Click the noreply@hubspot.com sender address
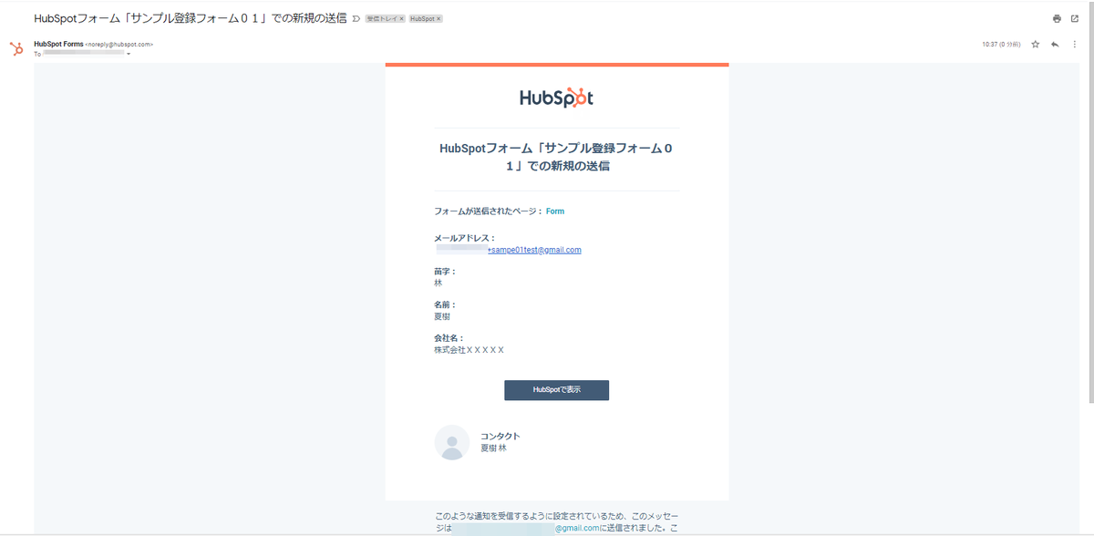The height and width of the screenshot is (536, 1094). tap(119, 44)
